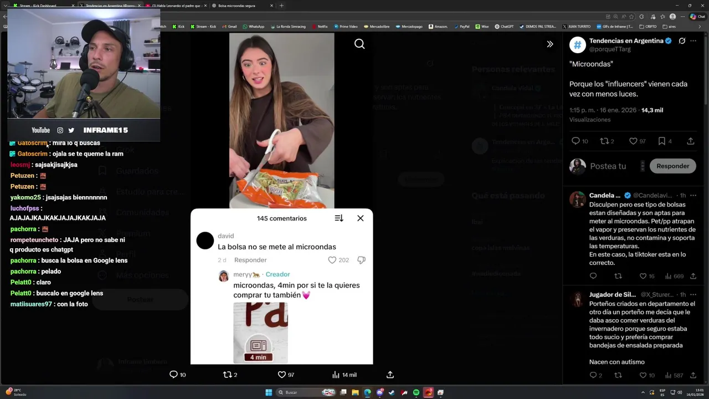
Task: Click share icon in side panel post actions
Action: pos(691,141)
